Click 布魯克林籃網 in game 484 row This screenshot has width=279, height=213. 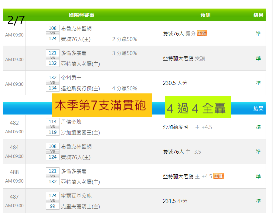point(76,146)
